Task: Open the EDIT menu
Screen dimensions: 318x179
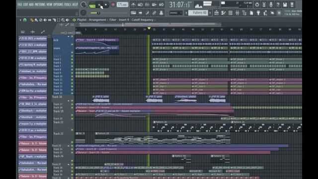Action: 25,4
